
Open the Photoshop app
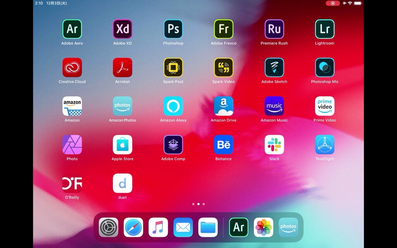[173, 29]
